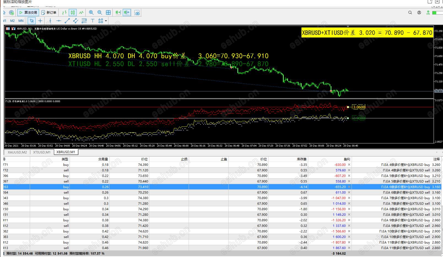Take a chart screenshot with camera icon

[x=137, y=13]
